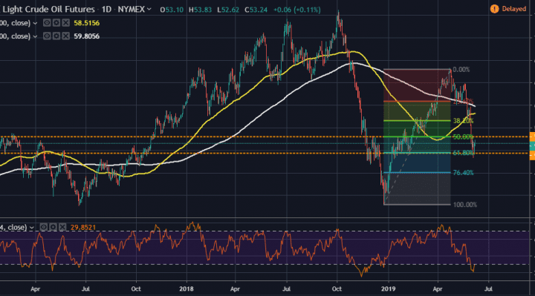Select the 50.00% Fibonacci retracement level line
This screenshot has height=296, width=535.
[417, 137]
